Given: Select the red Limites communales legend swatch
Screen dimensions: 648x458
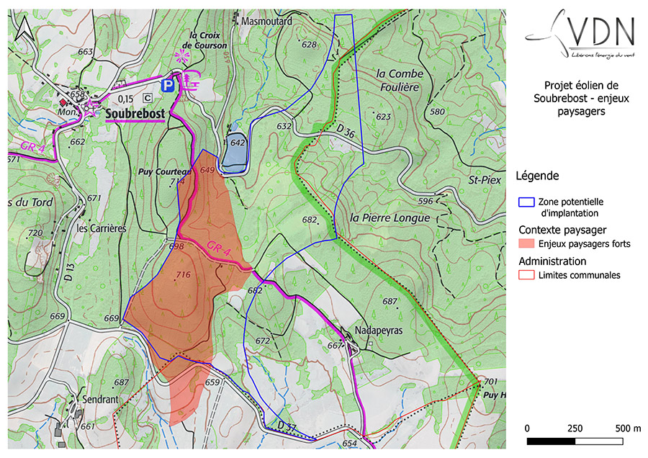Looking at the screenshot, I should [526, 275].
